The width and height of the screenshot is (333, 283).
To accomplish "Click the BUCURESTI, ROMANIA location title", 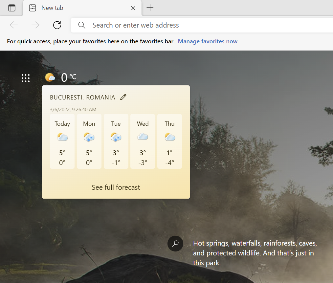I will pos(82,97).
